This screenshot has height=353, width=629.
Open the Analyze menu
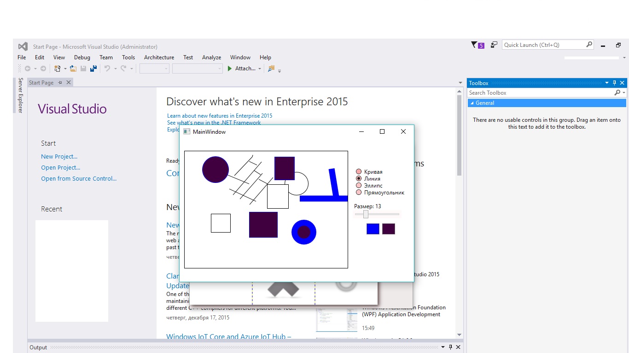click(211, 57)
